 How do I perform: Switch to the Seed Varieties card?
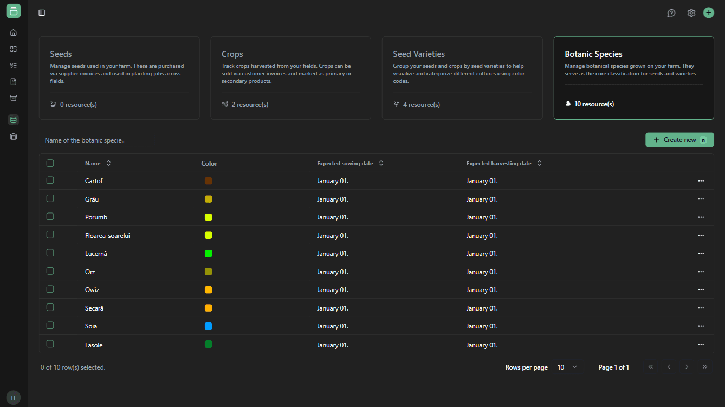(462, 78)
